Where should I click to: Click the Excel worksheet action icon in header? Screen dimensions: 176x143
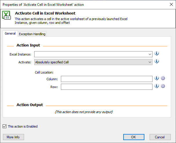6,15
